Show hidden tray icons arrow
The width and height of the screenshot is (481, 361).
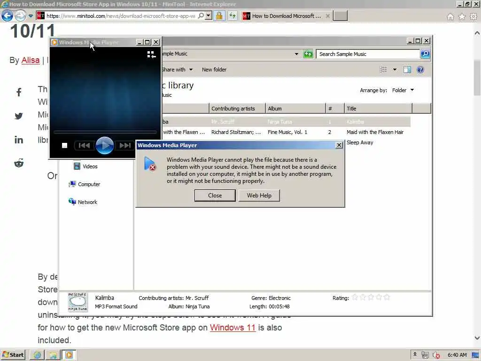[415, 354]
